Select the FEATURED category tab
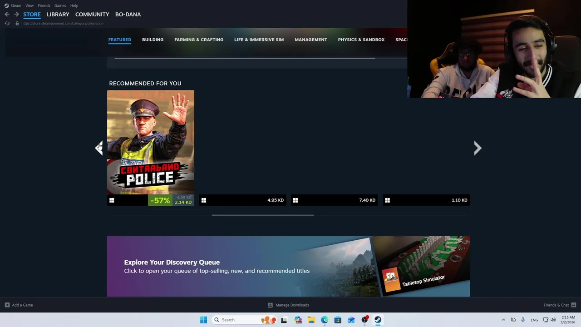581x327 pixels. click(x=120, y=40)
